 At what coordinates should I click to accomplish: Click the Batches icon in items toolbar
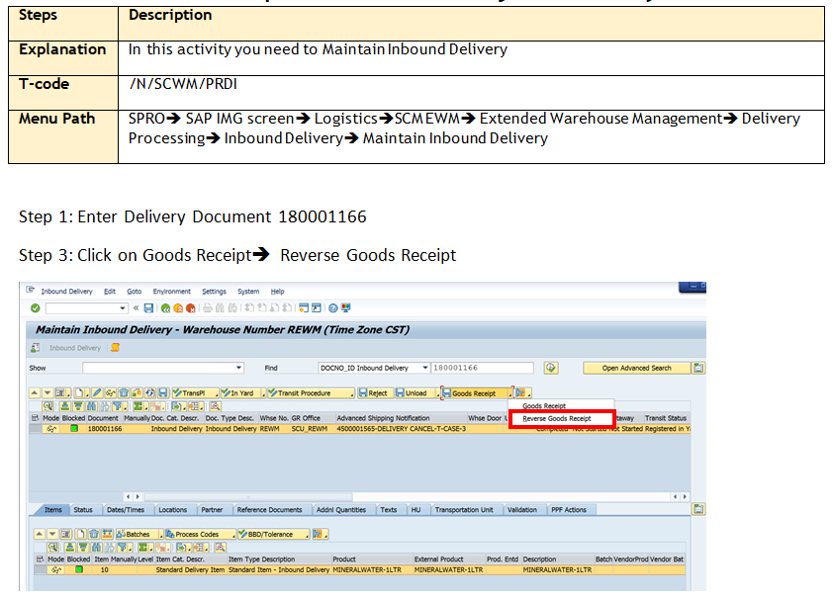pos(137,534)
